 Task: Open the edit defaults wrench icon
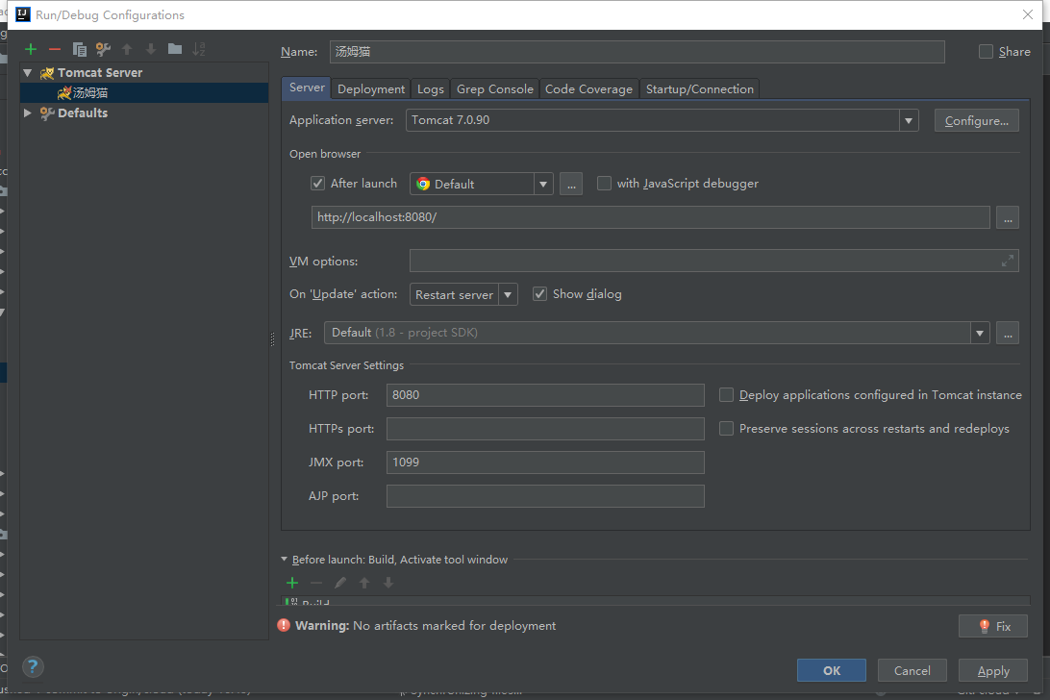coord(103,49)
